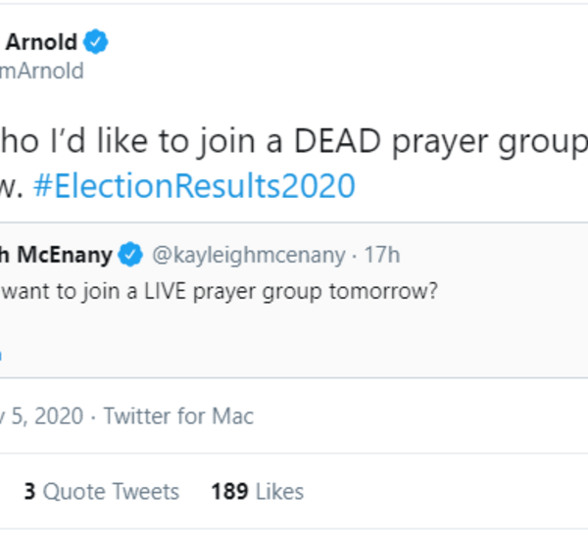Click the bold 189 likes count
588x534 pixels.
pyautogui.click(x=230, y=491)
